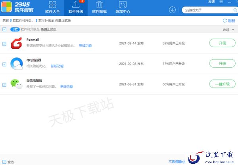The height and width of the screenshot is (165, 238).
Task: Open the 反馈 feedback link
Action: pos(211,2)
